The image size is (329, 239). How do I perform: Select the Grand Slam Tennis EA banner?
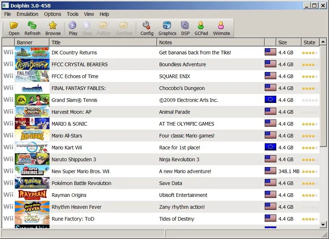click(32, 100)
